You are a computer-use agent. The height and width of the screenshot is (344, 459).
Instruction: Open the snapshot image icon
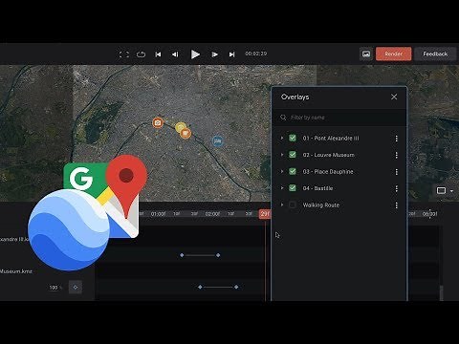(366, 54)
